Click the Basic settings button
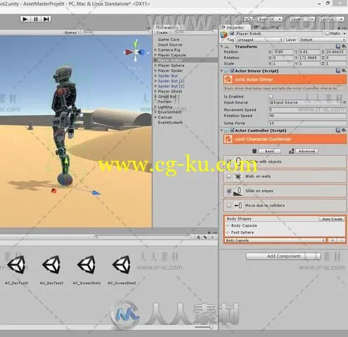The width and height of the screenshot is (348, 337). [269, 151]
